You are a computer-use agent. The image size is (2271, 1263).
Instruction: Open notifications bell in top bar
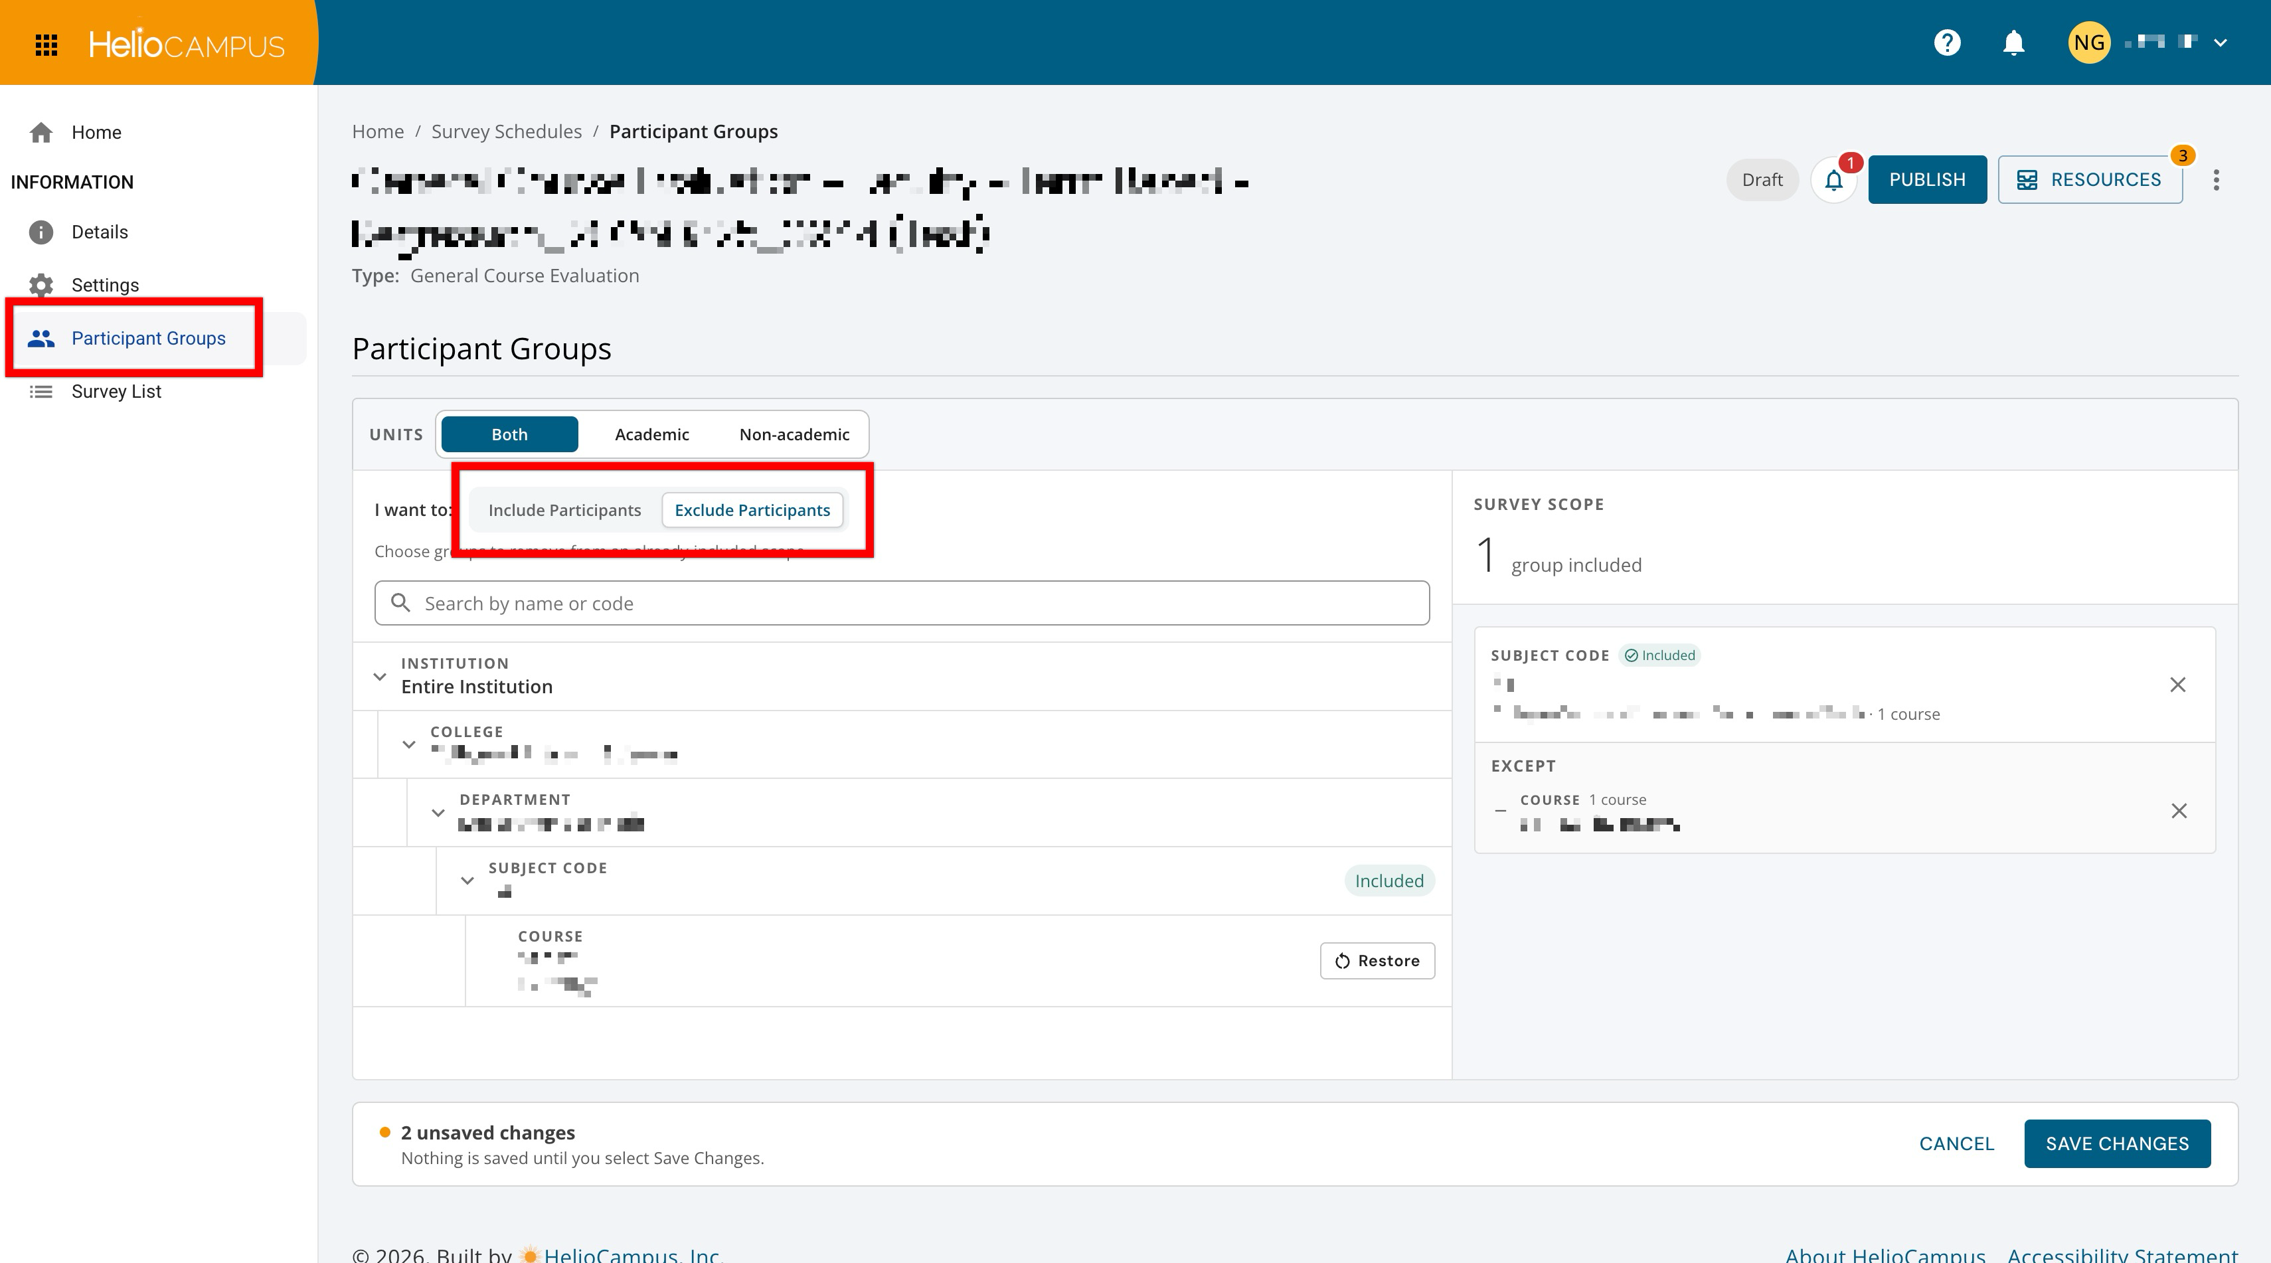point(2013,42)
